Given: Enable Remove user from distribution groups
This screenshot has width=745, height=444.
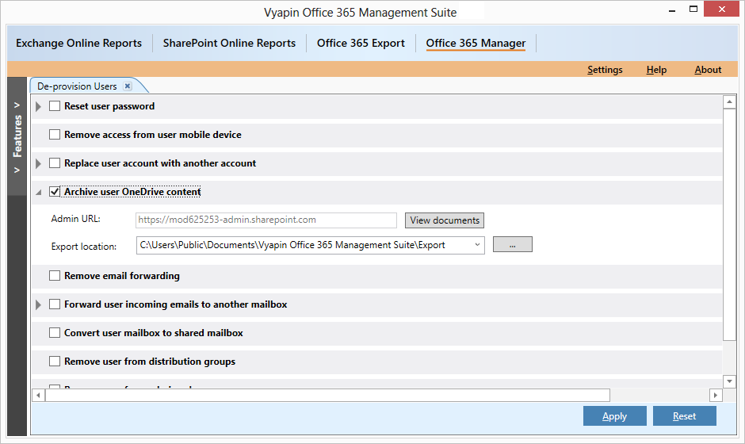Looking at the screenshot, I should (x=55, y=362).
